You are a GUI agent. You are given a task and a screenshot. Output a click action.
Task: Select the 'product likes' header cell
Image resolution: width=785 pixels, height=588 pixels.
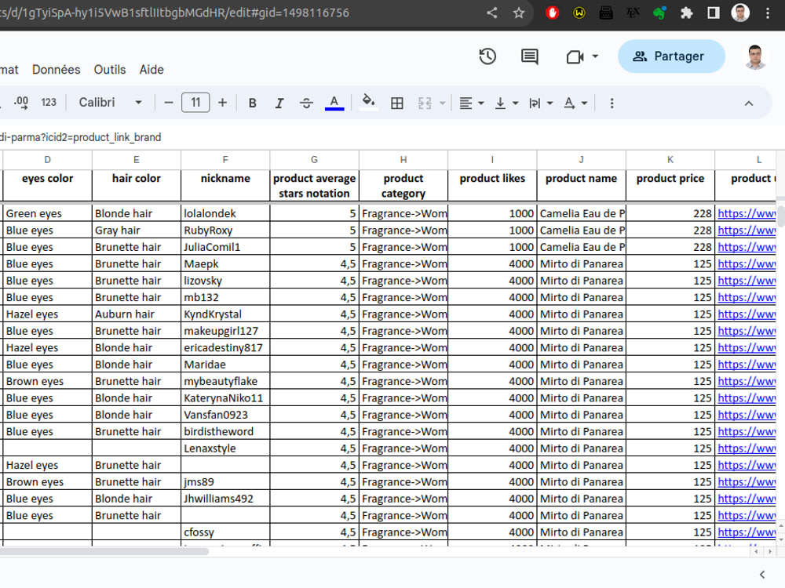tap(493, 186)
